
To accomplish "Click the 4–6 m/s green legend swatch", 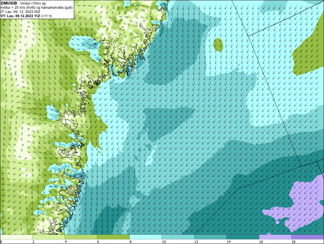I will pos(81,237).
